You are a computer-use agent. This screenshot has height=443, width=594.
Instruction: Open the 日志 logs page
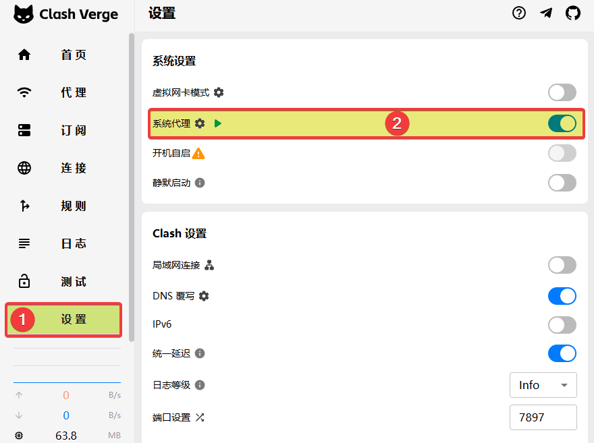point(63,243)
